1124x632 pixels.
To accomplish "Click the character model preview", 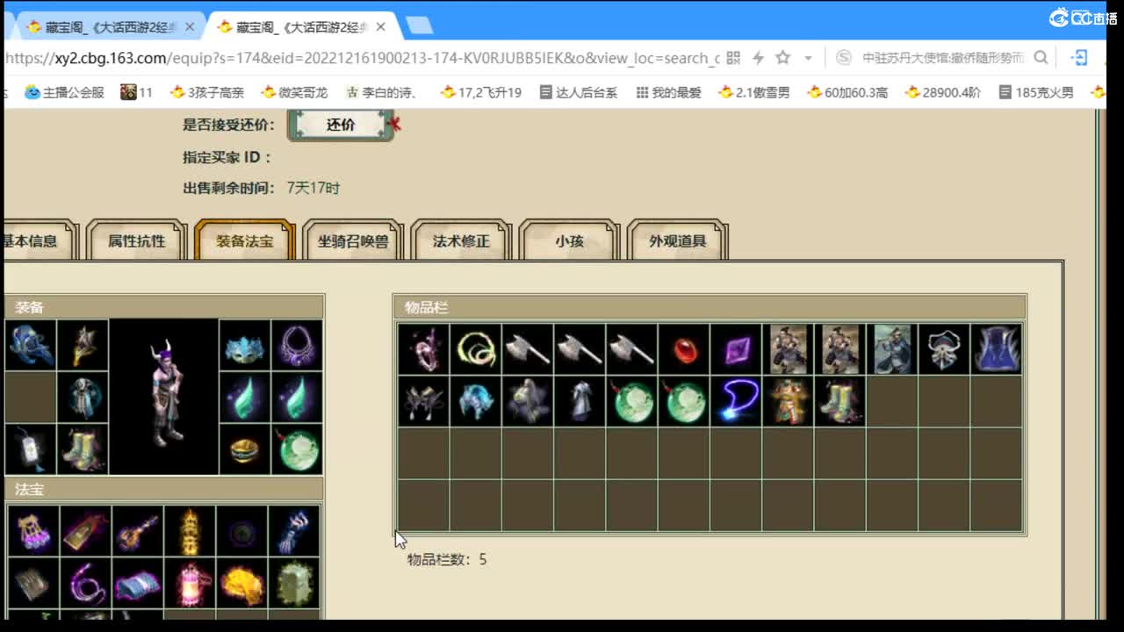I will (164, 397).
